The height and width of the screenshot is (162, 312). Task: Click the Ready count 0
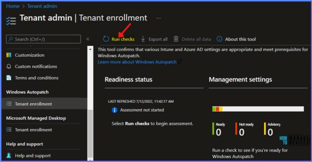click(x=219, y=132)
